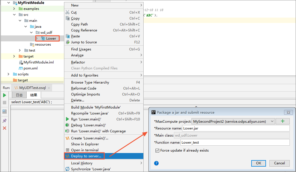Click the gray Stop square icon
The height and width of the screenshot is (172, 296).
click(5, 103)
